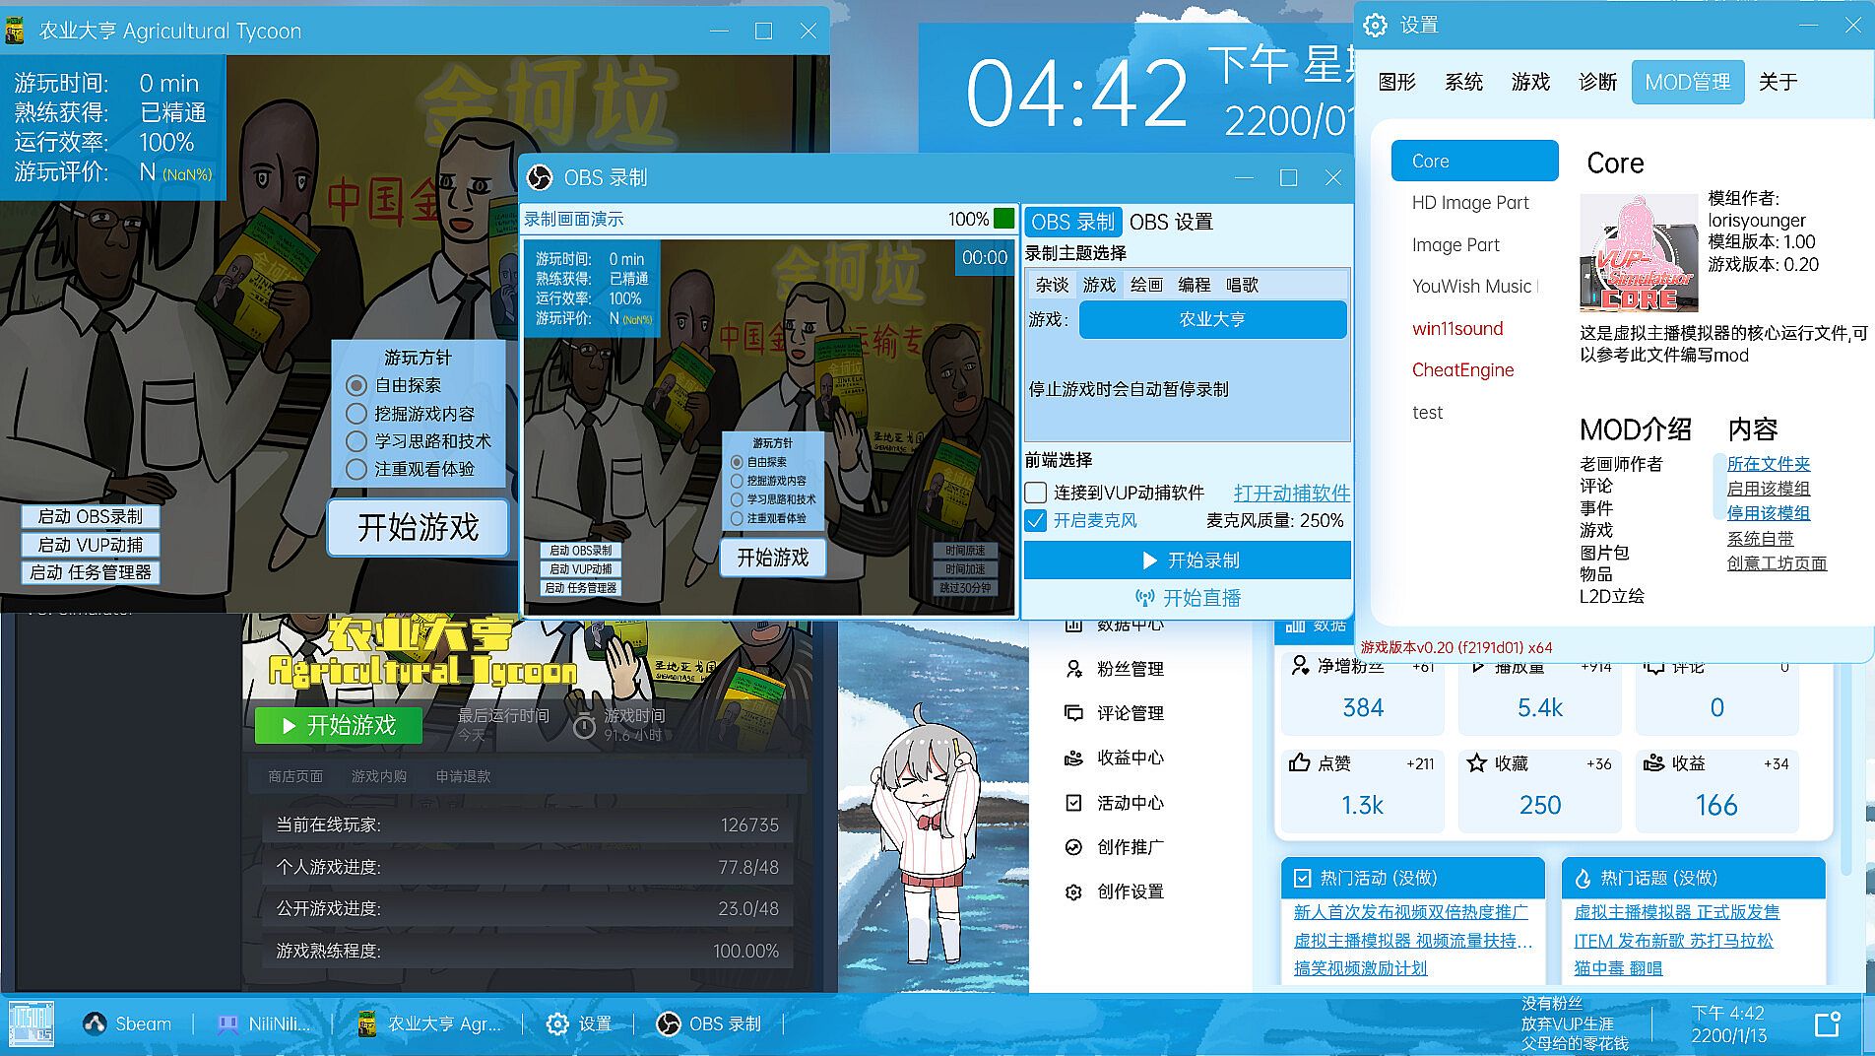Open the 申请退款 tab in Sbeam

tap(463, 776)
